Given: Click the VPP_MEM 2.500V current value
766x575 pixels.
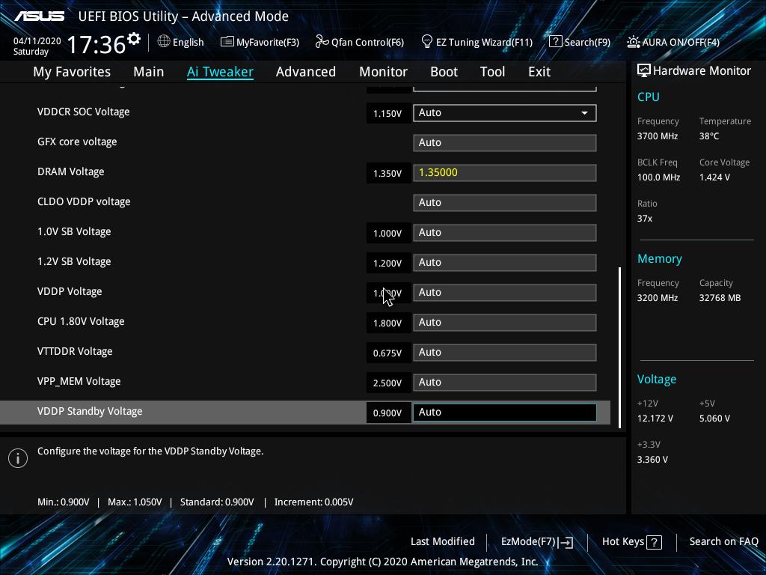Looking at the screenshot, I should 387,383.
